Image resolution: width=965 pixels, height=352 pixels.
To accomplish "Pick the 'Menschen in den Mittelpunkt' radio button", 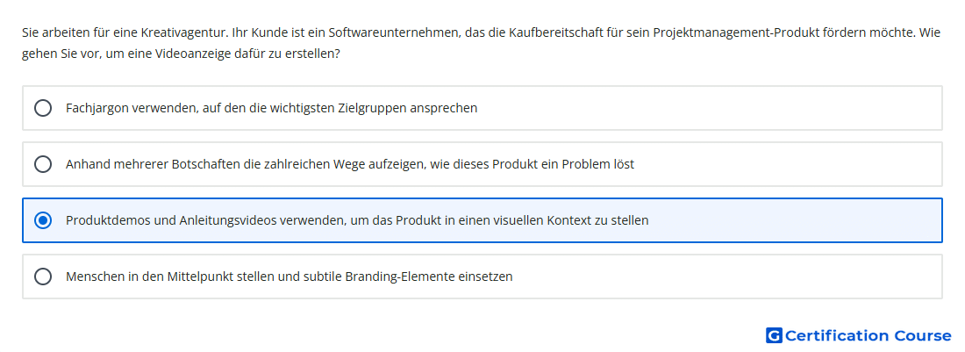I will pyautogui.click(x=42, y=277).
